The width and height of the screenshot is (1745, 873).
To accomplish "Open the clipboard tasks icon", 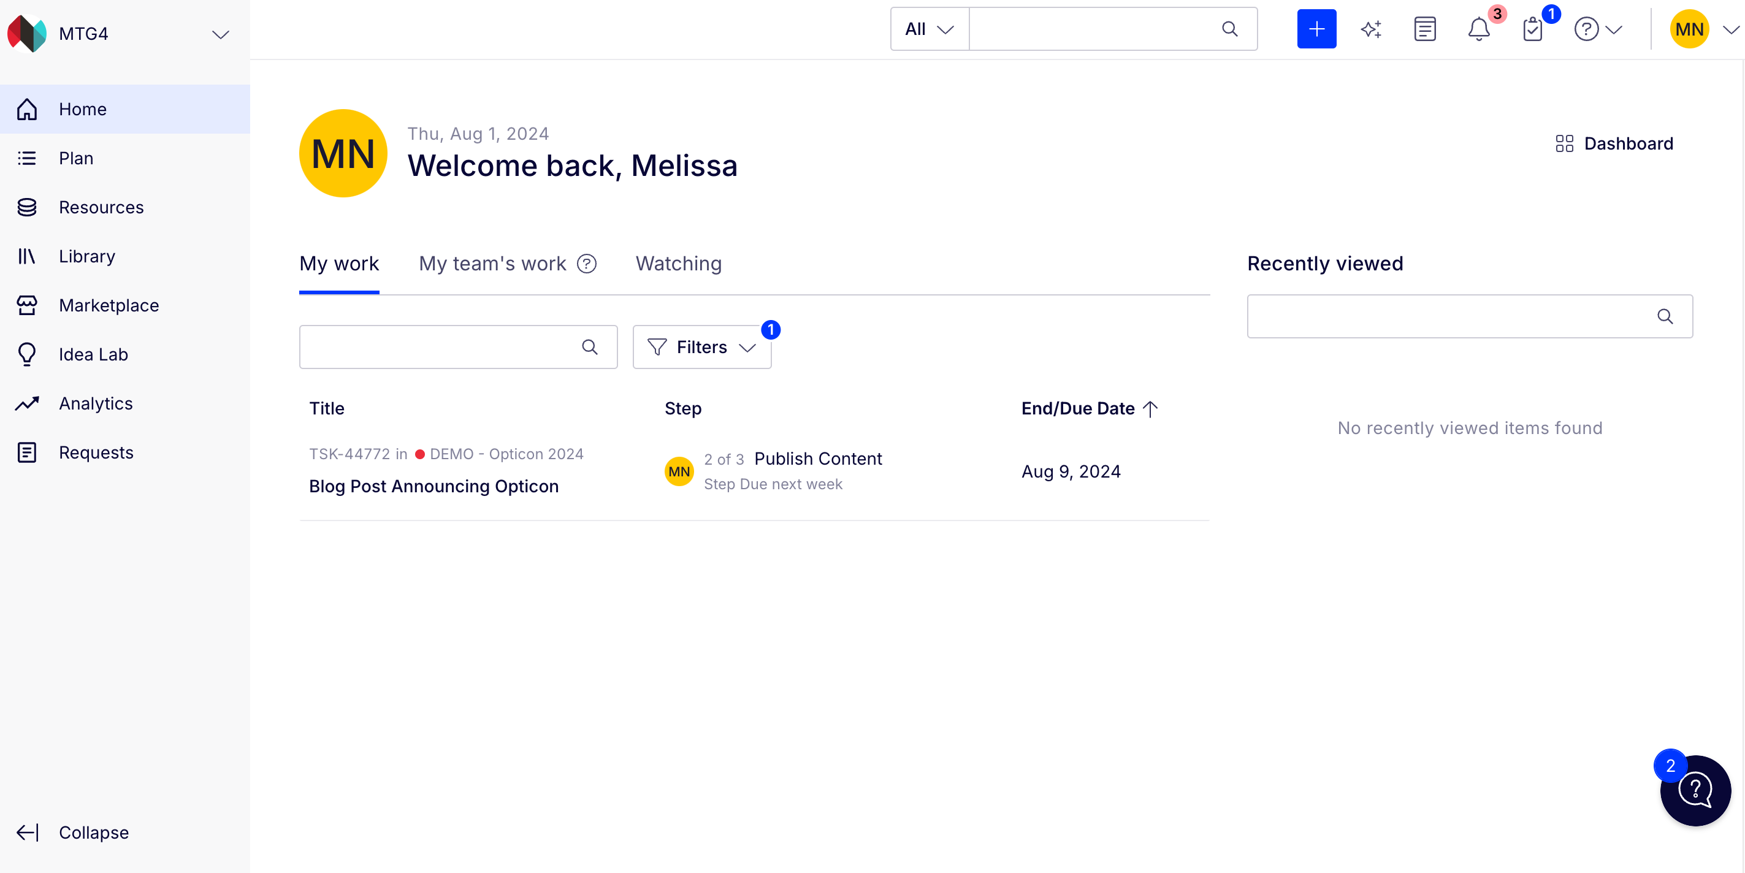I will click(x=1532, y=29).
